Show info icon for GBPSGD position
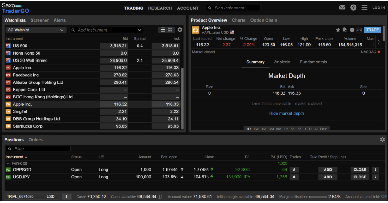 (375, 170)
